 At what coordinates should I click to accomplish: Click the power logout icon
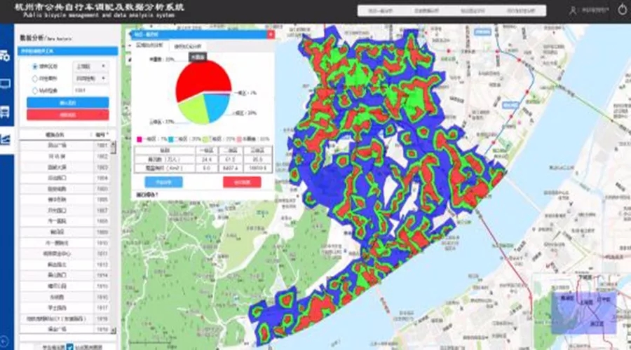click(622, 10)
